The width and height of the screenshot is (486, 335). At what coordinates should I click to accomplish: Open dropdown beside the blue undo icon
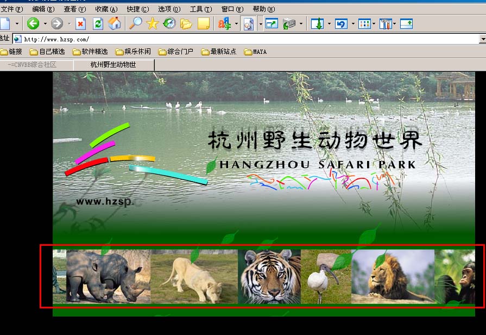353,23
